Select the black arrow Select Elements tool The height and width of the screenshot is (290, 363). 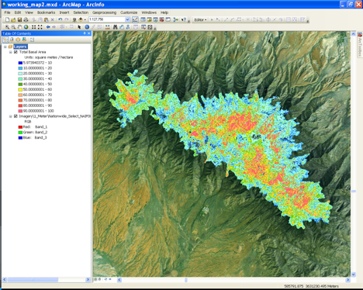point(79,27)
